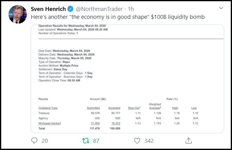Click the 87 retweet count

coord(96,141)
